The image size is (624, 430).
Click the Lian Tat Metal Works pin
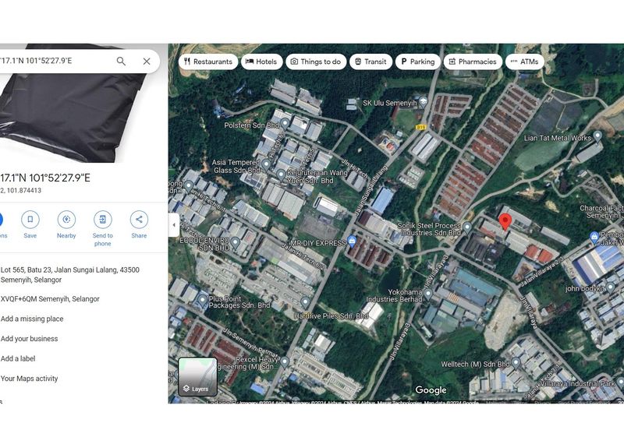[x=597, y=136]
